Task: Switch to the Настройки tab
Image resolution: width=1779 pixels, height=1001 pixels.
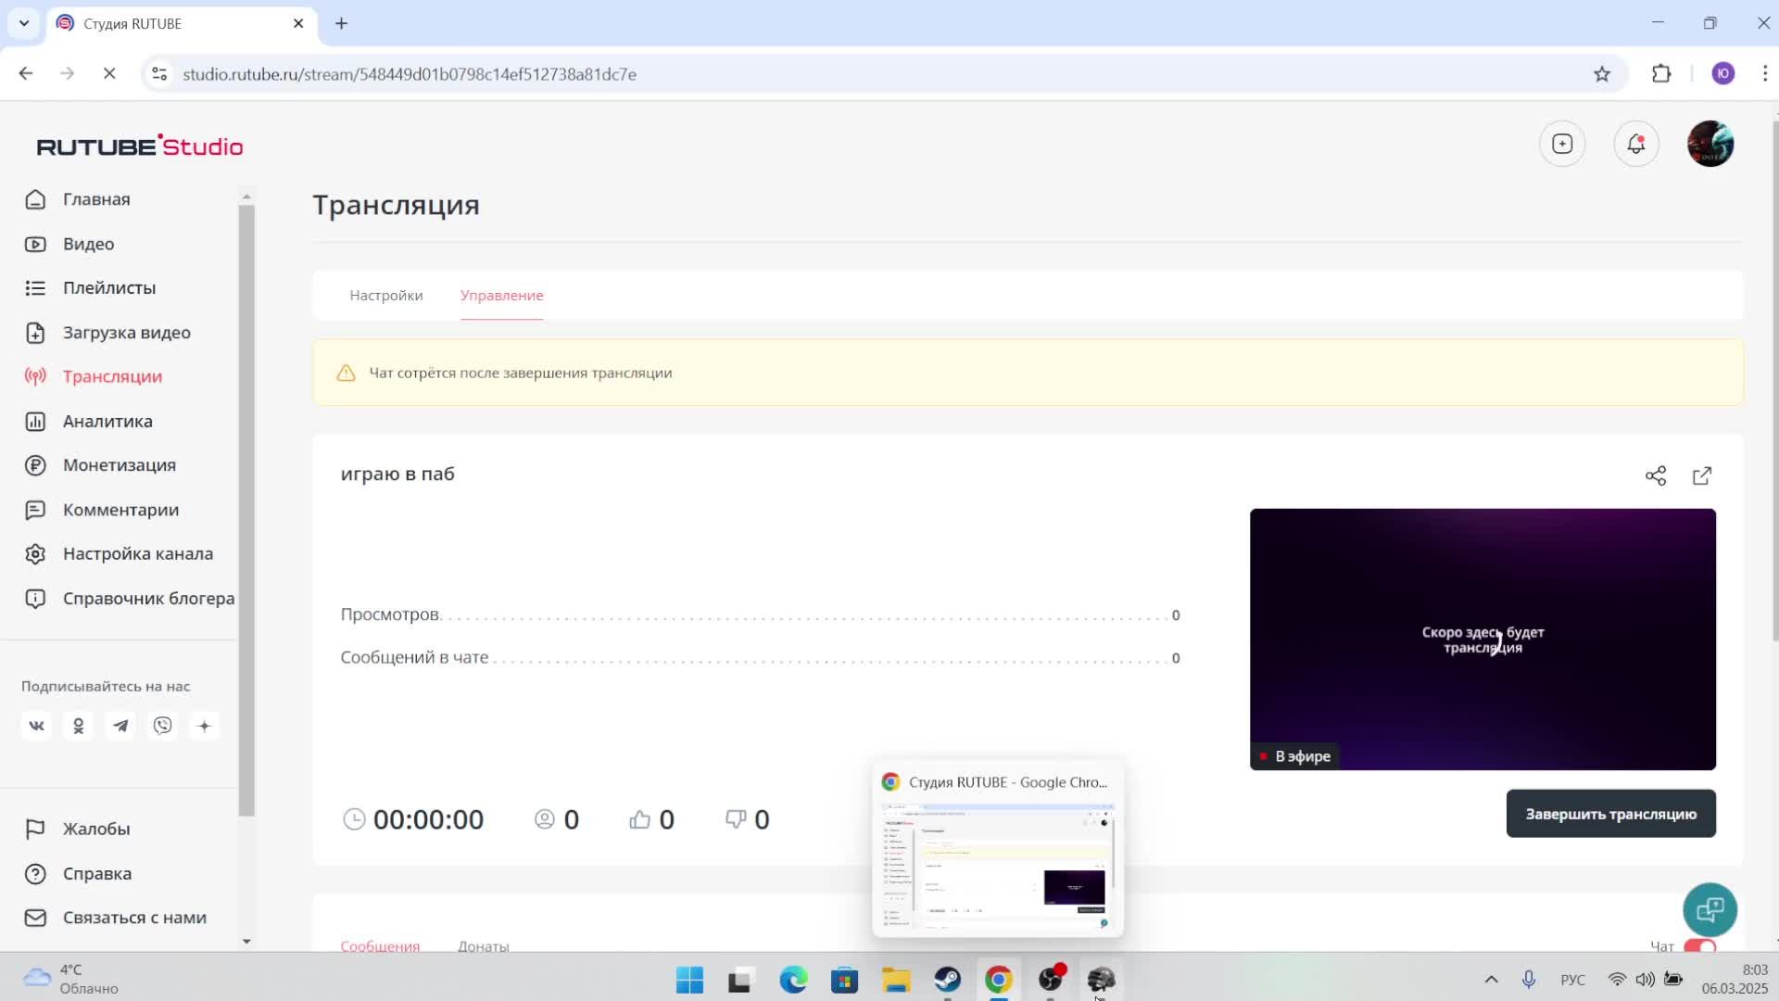Action: point(386,296)
